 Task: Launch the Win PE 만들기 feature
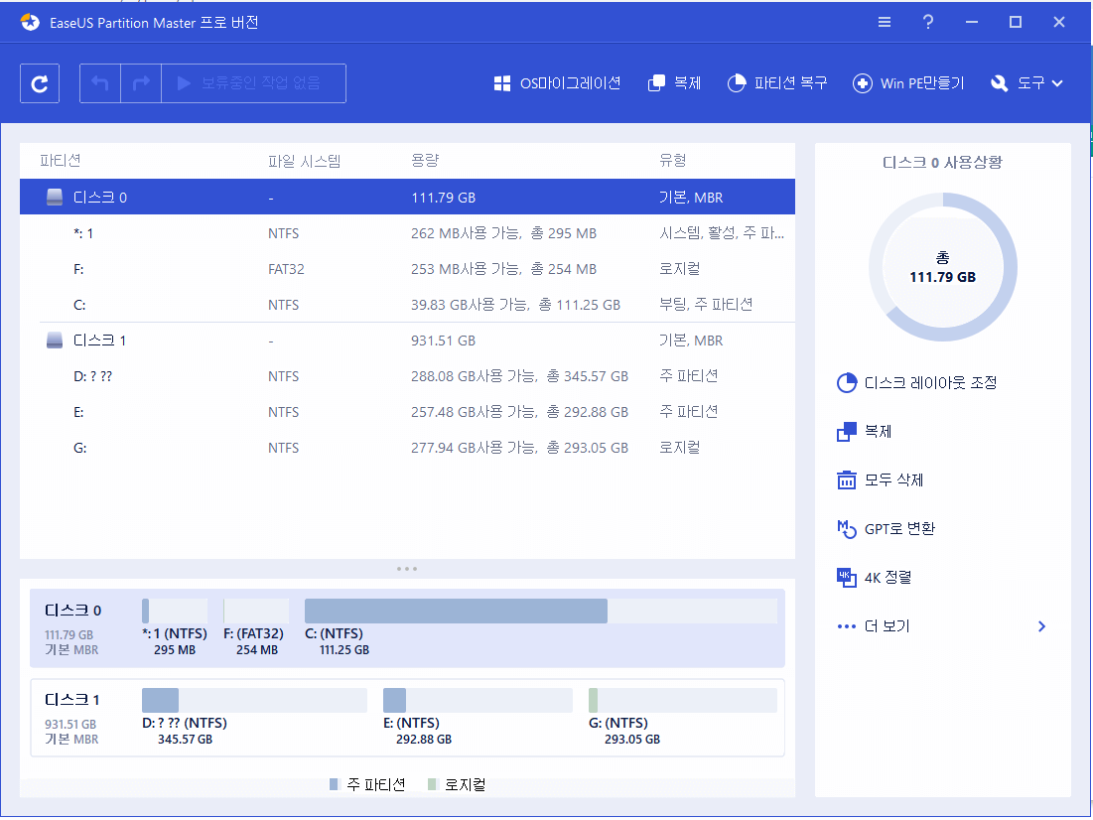[x=907, y=83]
